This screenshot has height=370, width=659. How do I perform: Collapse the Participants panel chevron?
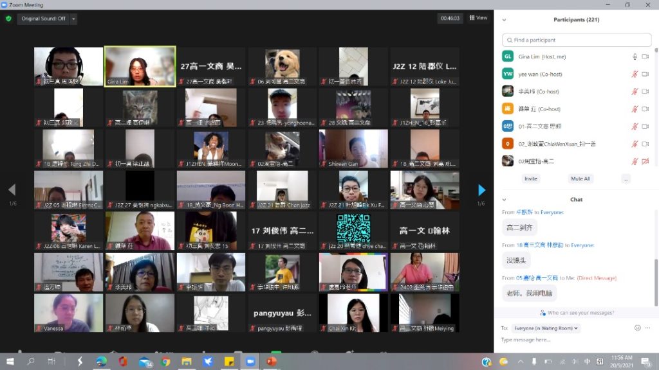click(x=504, y=20)
